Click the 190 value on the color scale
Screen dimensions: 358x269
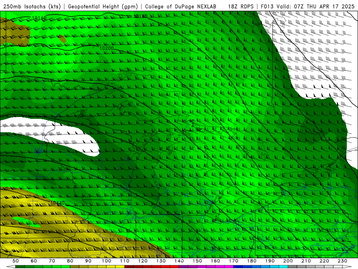tap(270, 261)
